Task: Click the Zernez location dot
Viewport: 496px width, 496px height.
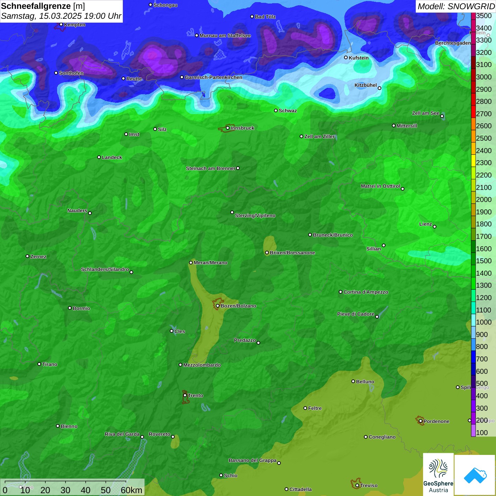Action: 27,256
